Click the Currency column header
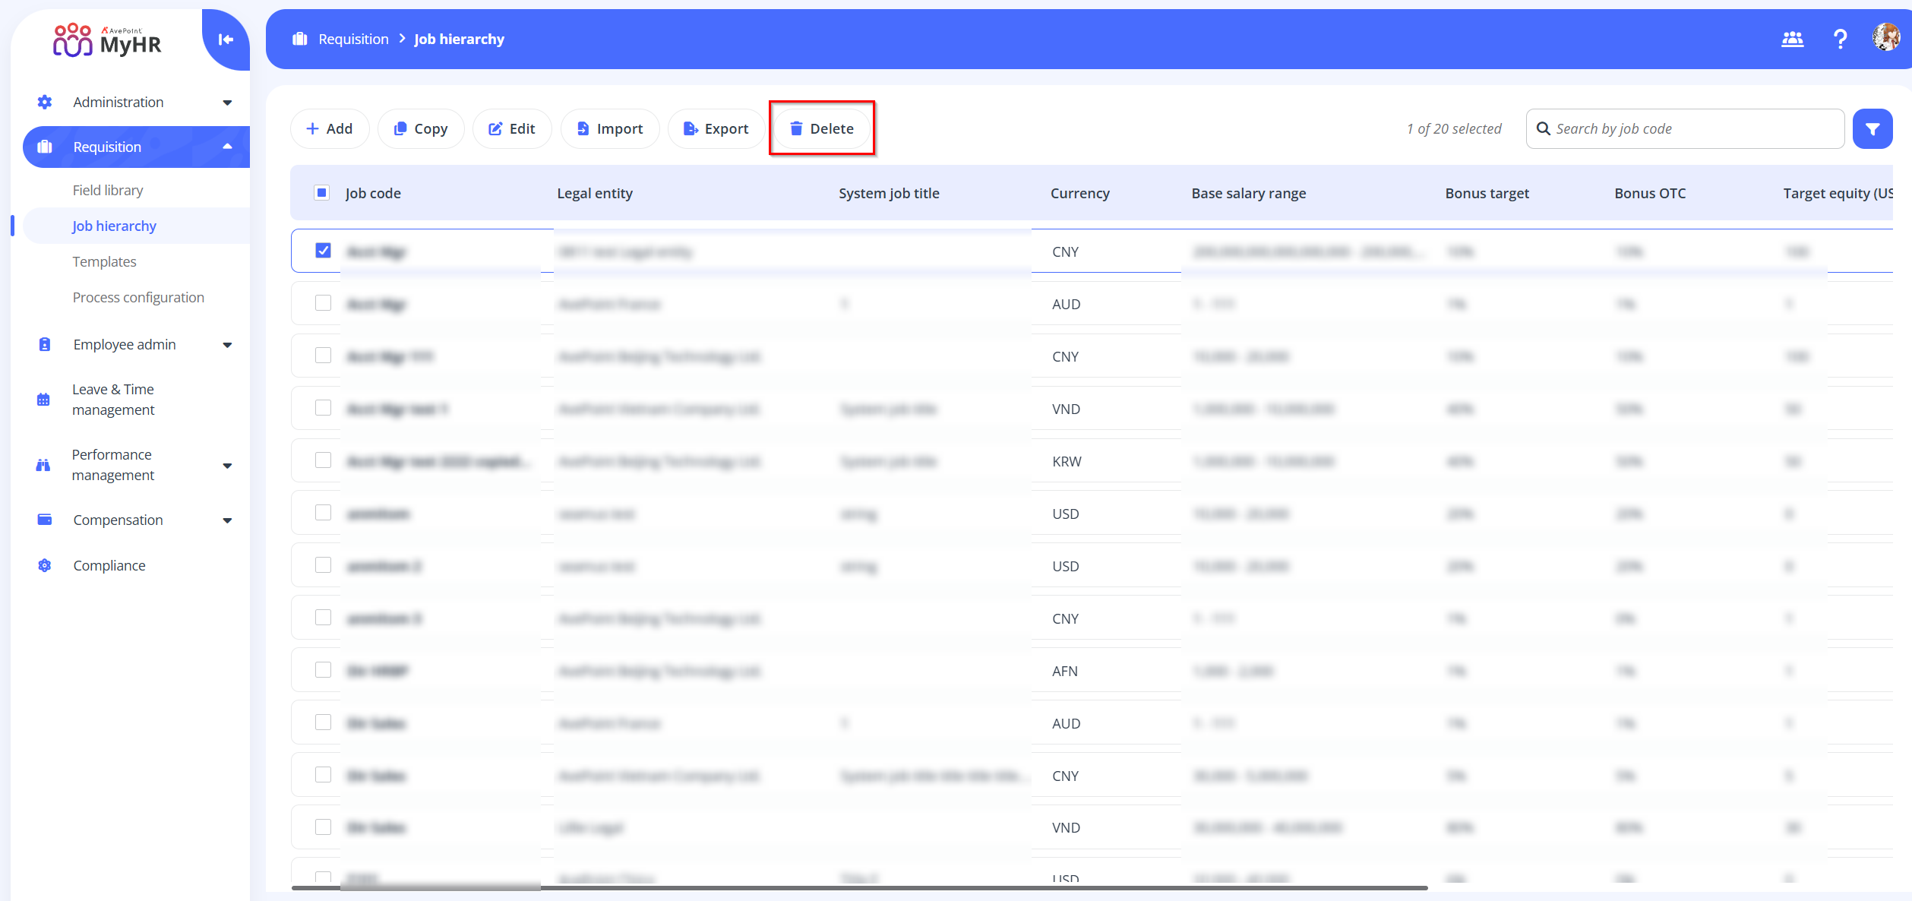This screenshot has width=1912, height=901. [1079, 193]
